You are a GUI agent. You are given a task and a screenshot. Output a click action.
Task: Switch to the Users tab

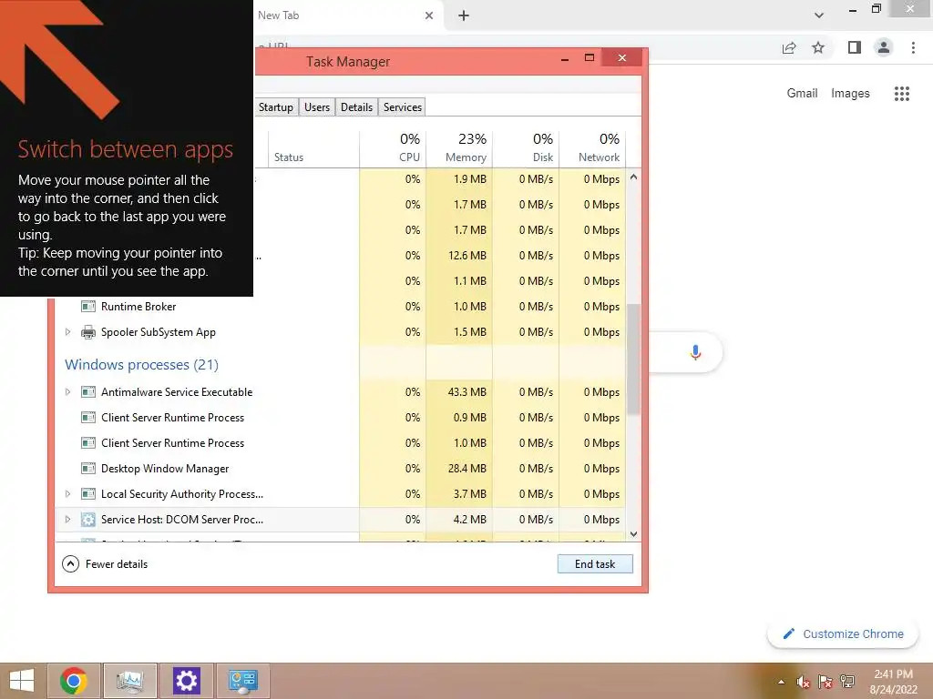pos(316,107)
